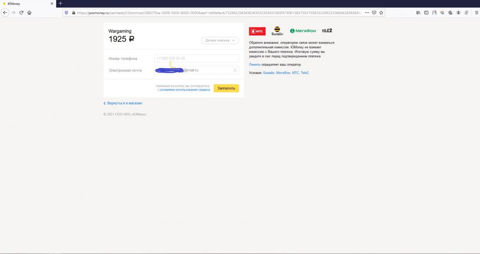Viewport: 480px width, 254px height.
Task: Open МТС conditions link
Action: (x=296, y=73)
